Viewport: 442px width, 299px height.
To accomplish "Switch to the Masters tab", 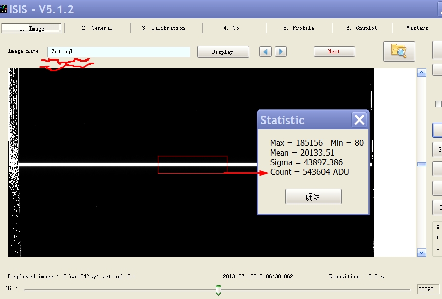I will click(417, 28).
